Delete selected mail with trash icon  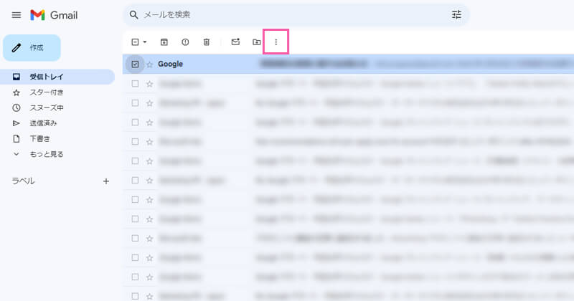(x=207, y=42)
